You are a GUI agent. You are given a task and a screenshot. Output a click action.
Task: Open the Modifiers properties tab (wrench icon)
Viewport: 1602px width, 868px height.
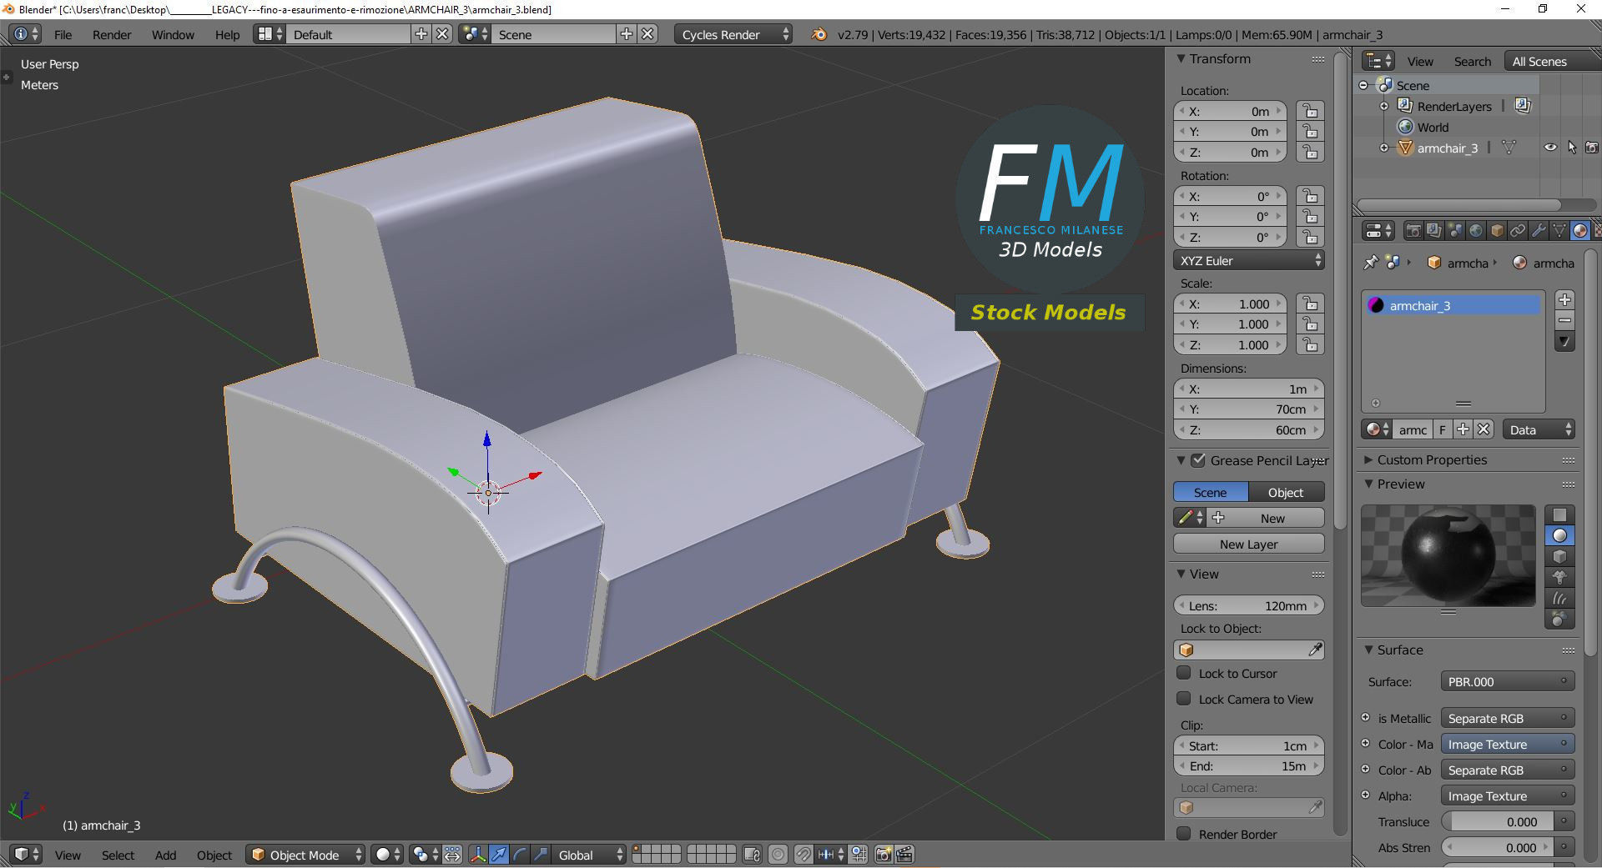1539,231
